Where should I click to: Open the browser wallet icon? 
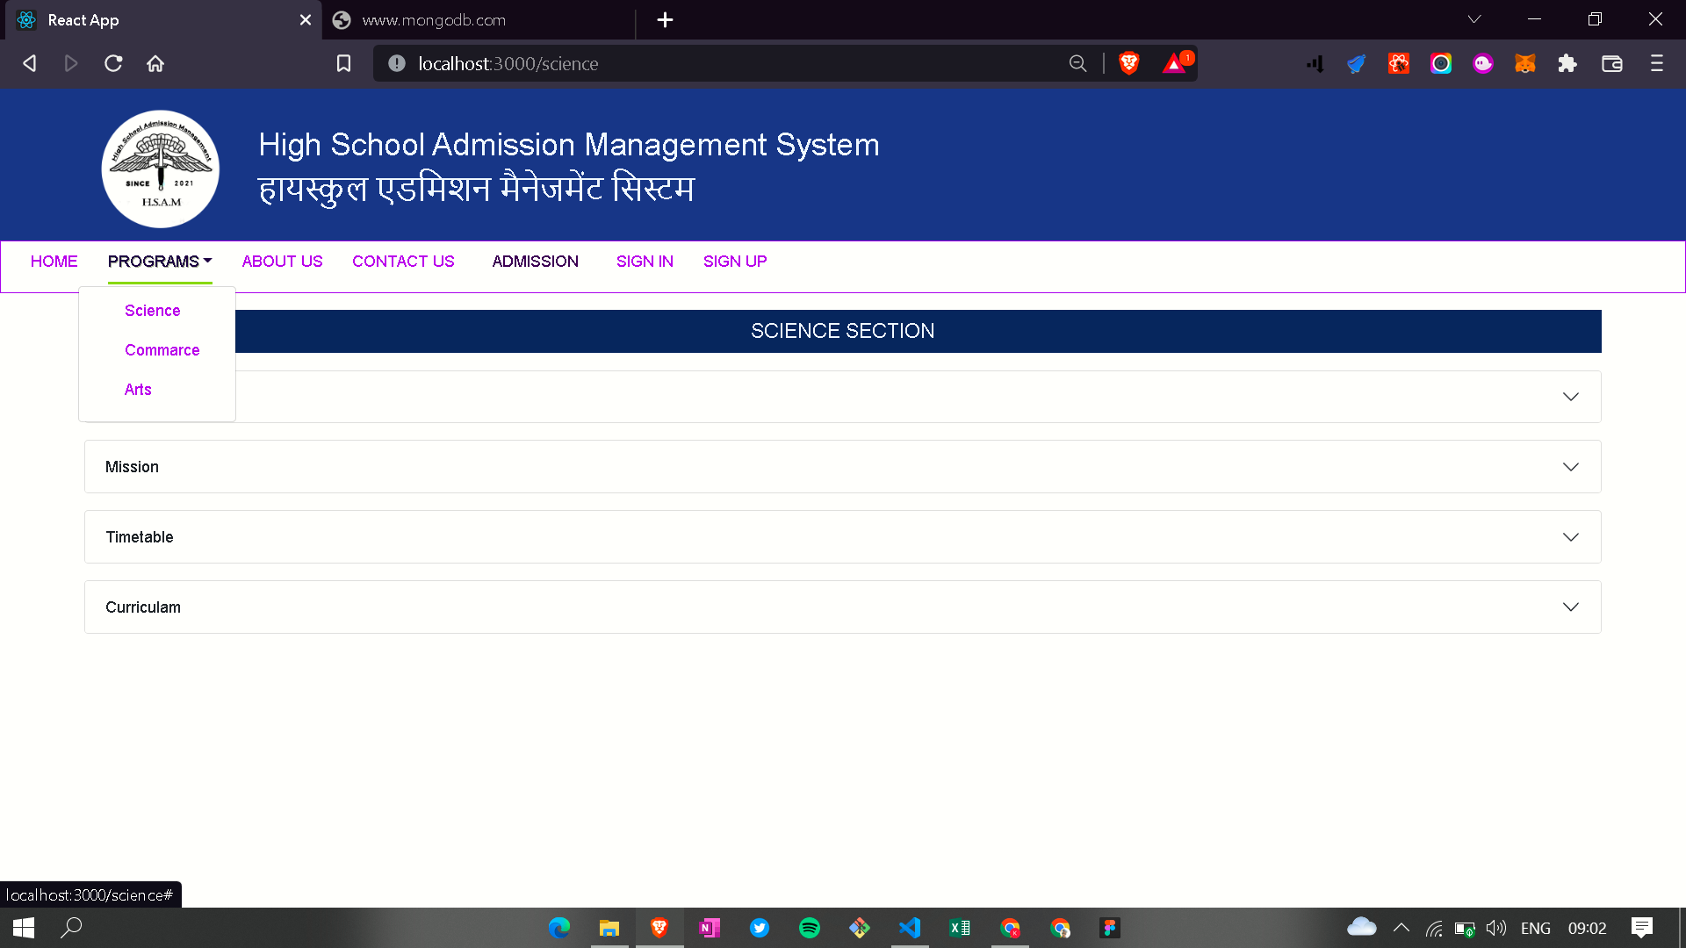click(1613, 63)
